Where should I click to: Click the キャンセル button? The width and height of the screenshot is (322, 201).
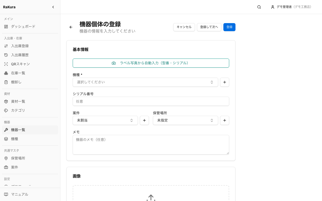[x=184, y=27]
